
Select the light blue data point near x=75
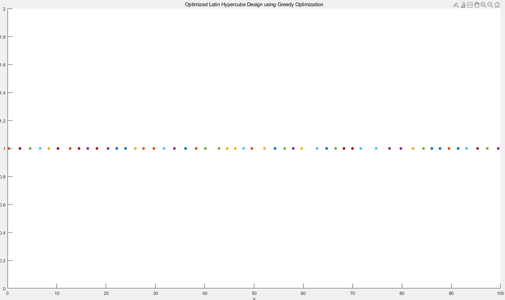pos(376,149)
